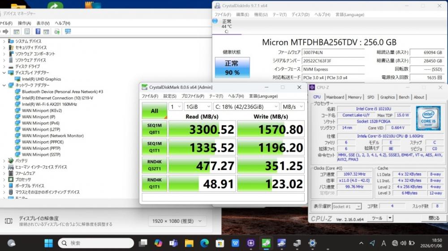Click the Windows Start button
The width and height of the screenshot is (448, 251).
coord(48,243)
